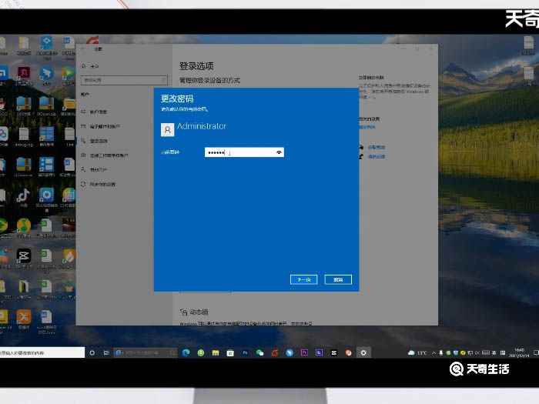
Task: Click the Settings search box
Action: pyautogui.click(x=123, y=79)
